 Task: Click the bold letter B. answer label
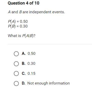(x=24, y=63)
